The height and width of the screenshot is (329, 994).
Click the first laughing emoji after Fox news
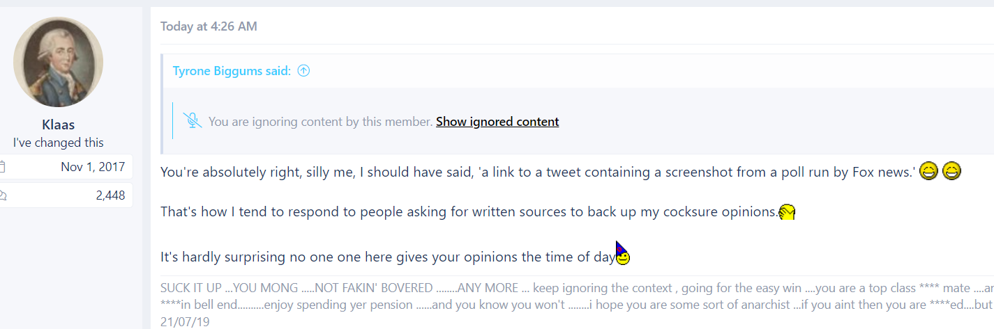point(928,170)
